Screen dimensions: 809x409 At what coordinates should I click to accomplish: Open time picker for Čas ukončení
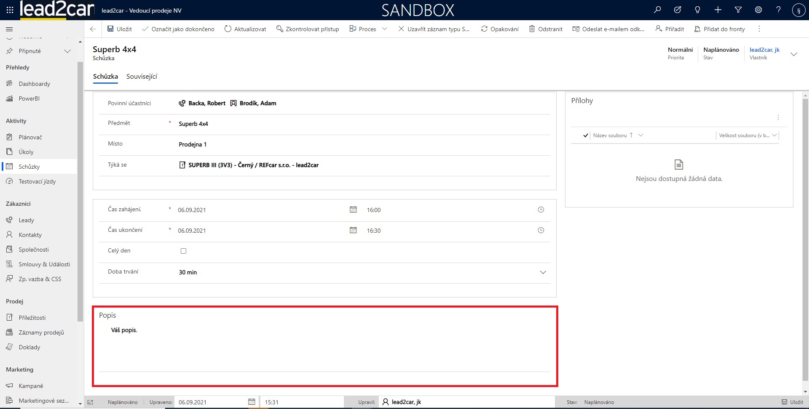click(541, 230)
